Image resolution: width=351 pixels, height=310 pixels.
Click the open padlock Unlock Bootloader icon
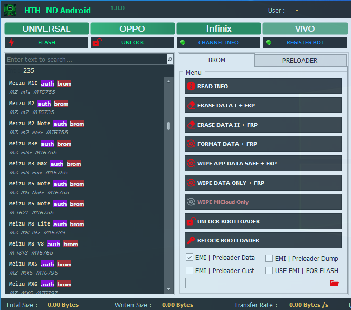(x=191, y=221)
